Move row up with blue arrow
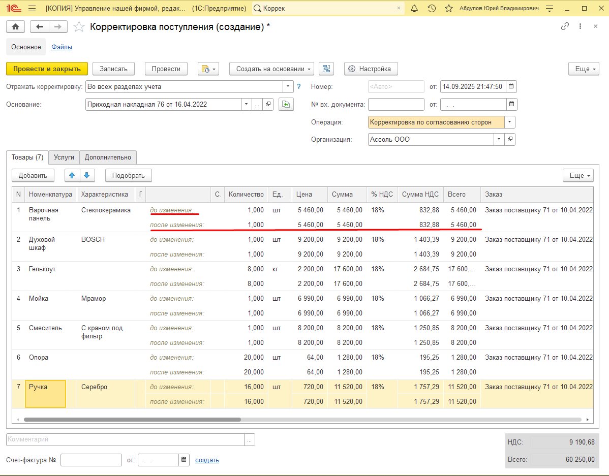 coord(72,175)
